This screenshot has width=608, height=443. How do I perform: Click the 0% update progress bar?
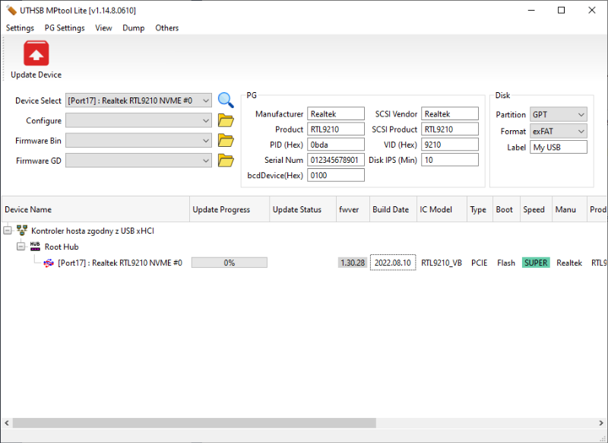coord(229,263)
